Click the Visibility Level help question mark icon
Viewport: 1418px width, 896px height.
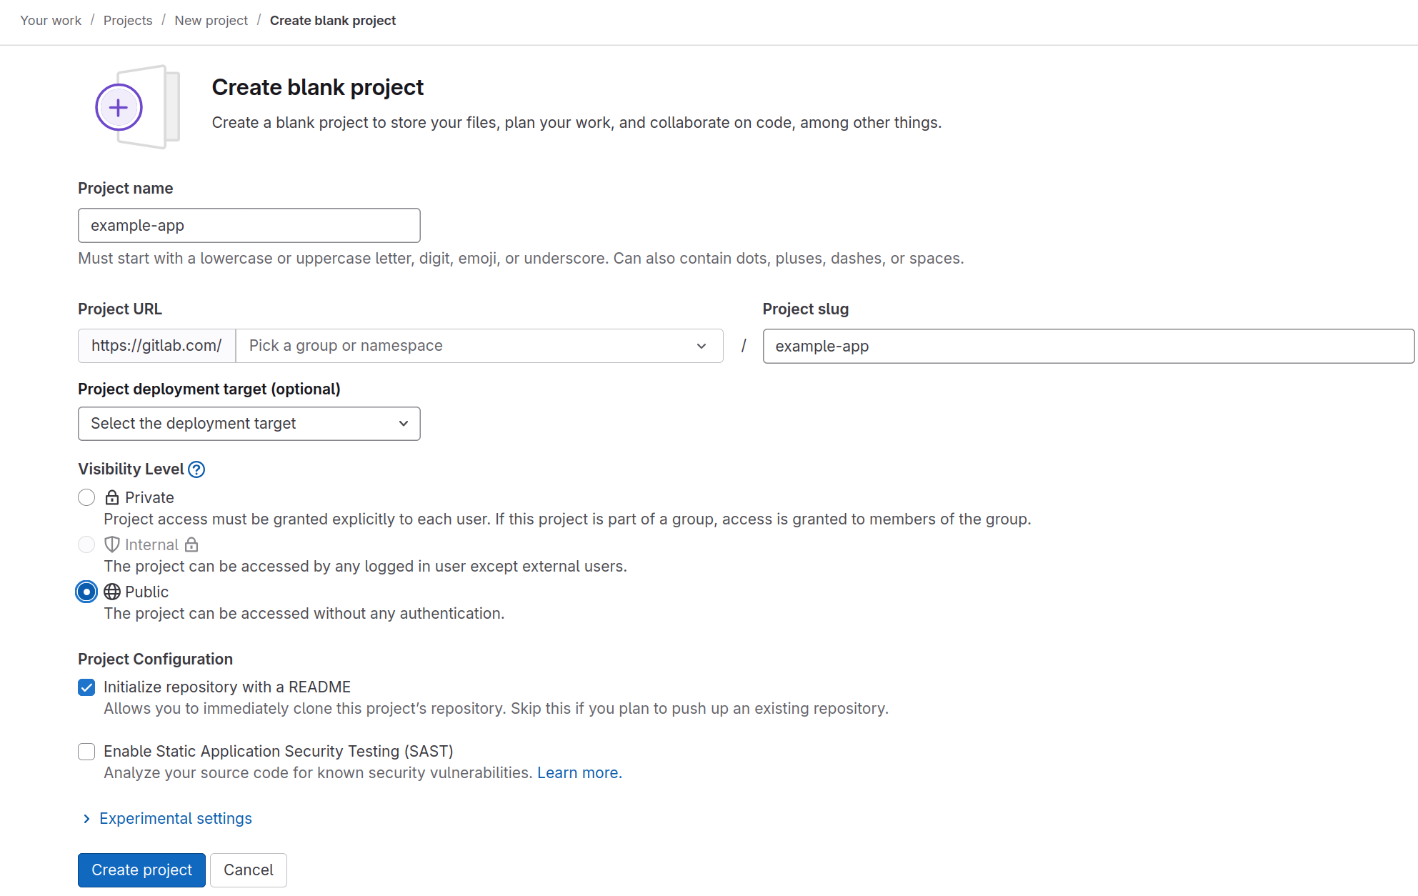tap(196, 469)
